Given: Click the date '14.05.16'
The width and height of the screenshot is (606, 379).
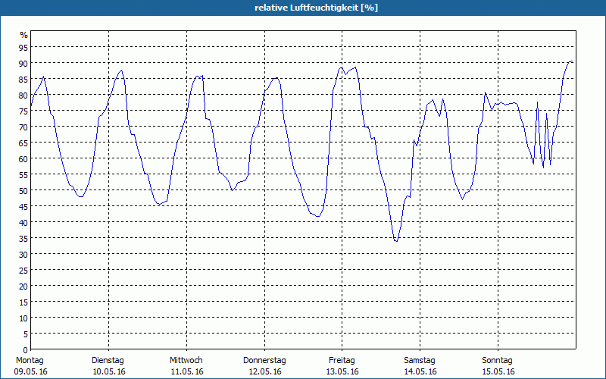Looking at the screenshot, I should coord(420,372).
